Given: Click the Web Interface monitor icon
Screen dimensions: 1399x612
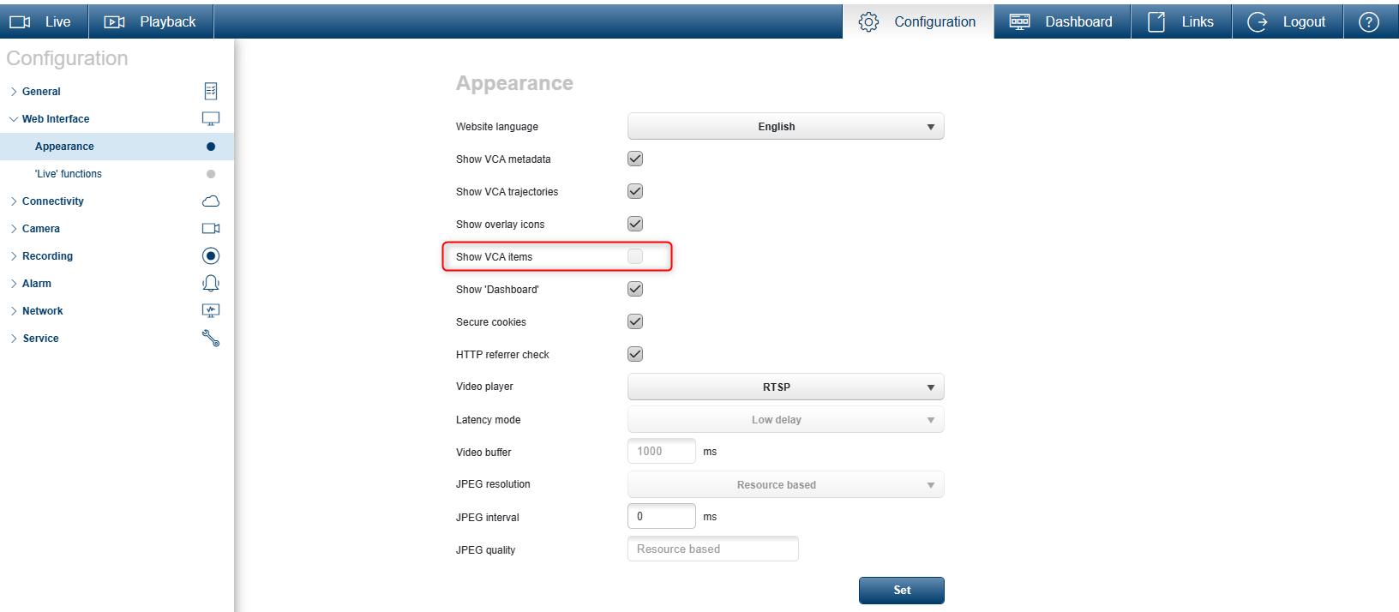Looking at the screenshot, I should pos(211,118).
